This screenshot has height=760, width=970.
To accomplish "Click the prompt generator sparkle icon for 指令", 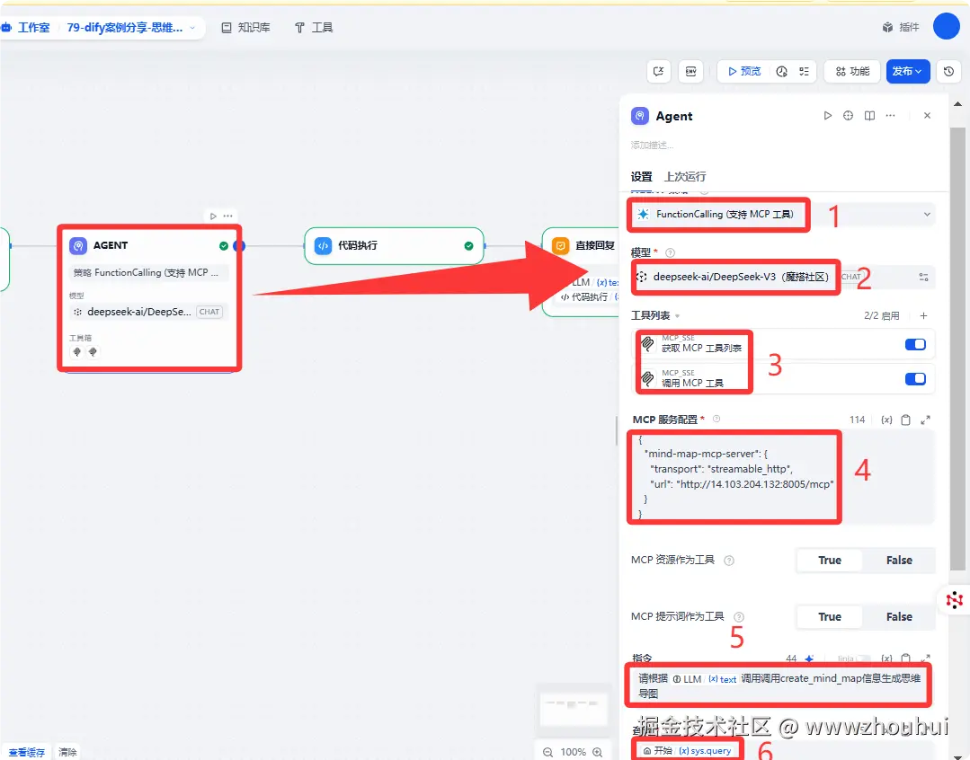I will coord(809,658).
